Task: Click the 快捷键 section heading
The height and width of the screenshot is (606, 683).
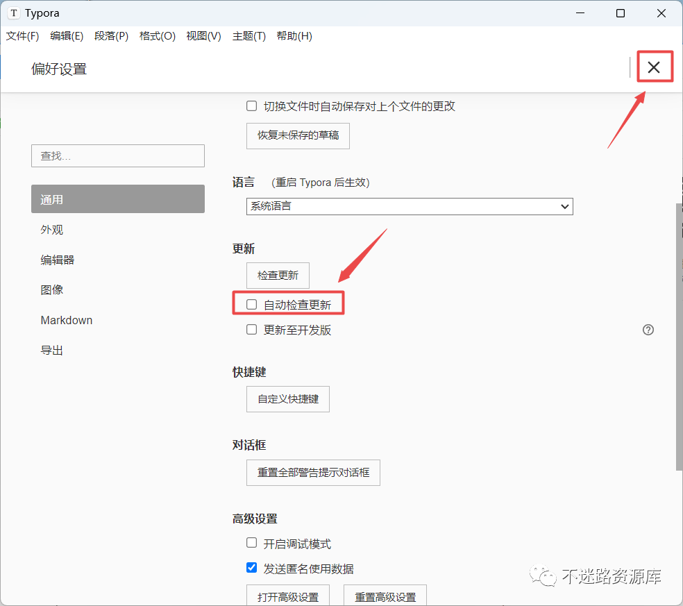Action: pyautogui.click(x=249, y=372)
